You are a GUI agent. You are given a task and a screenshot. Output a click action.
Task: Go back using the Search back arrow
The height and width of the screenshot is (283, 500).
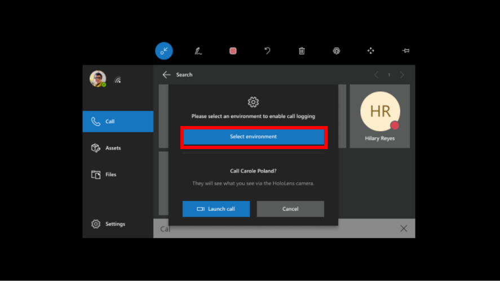(166, 75)
